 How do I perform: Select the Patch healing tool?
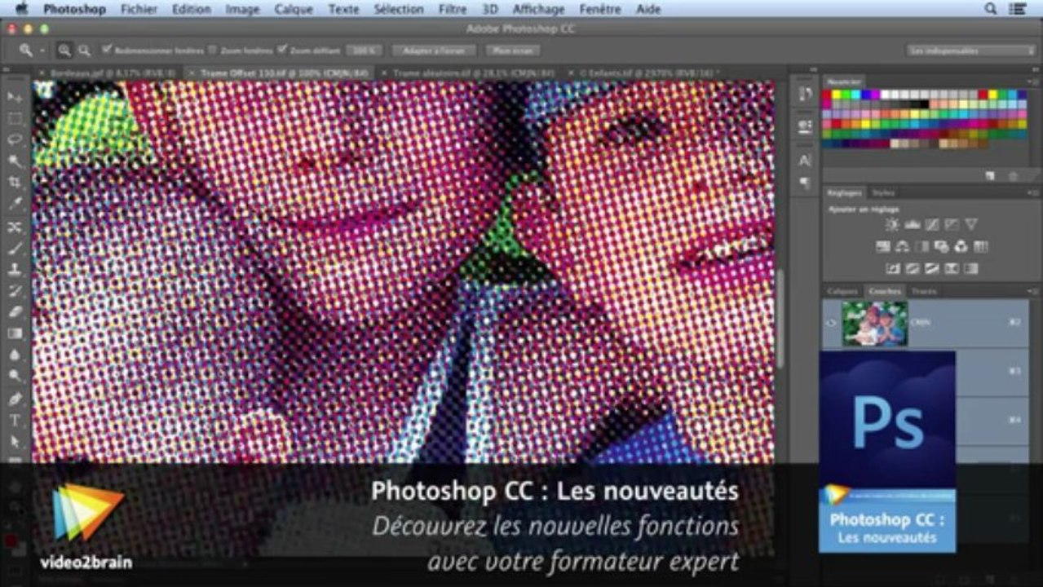click(x=15, y=227)
